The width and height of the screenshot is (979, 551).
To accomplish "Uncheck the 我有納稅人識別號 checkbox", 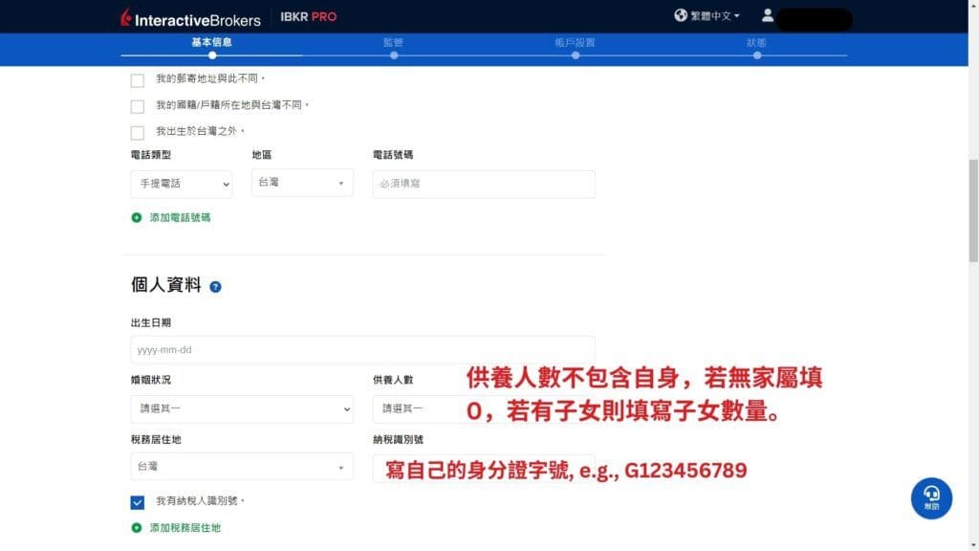I will pos(136,500).
